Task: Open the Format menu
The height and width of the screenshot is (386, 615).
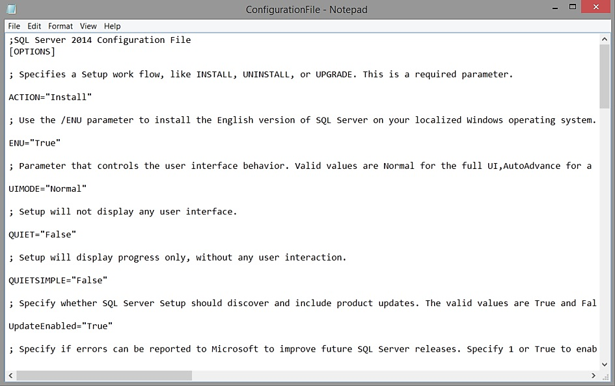Action: pyautogui.click(x=61, y=26)
